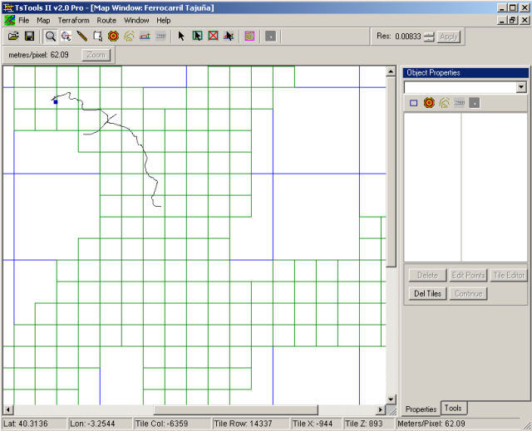Select the black arrow pointer tool
Viewport: 532px width, 431px height.
[181, 37]
